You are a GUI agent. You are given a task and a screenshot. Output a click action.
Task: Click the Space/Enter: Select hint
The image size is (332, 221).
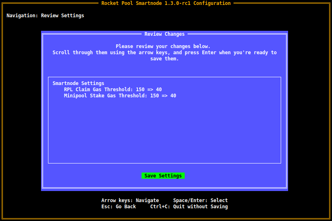pos(200,200)
